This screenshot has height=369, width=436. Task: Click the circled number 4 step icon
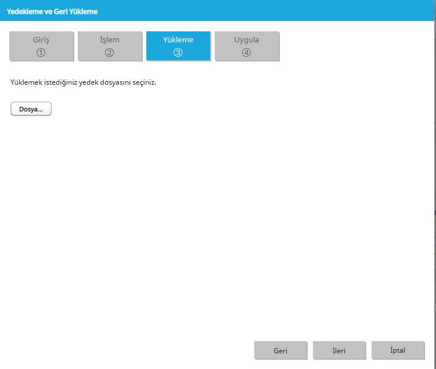(x=246, y=53)
